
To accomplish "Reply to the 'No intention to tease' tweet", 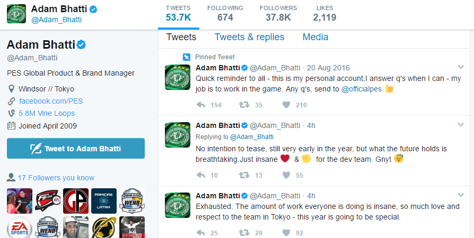I will [201, 175].
